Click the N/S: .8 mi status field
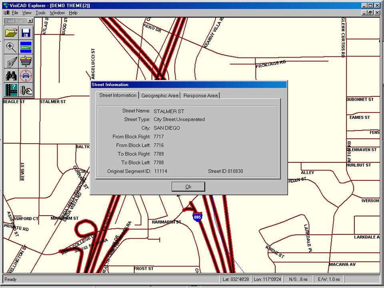This screenshot has height=288, width=384. coord(298,279)
